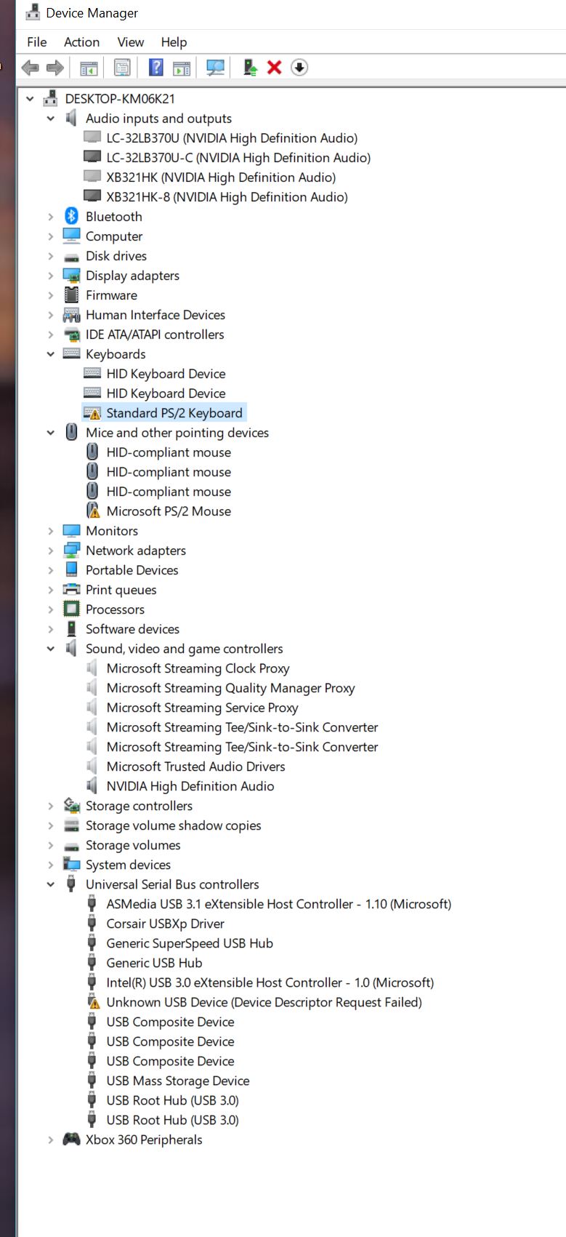Open the File menu
Viewport: 566px width, 1237px height.
pos(37,42)
